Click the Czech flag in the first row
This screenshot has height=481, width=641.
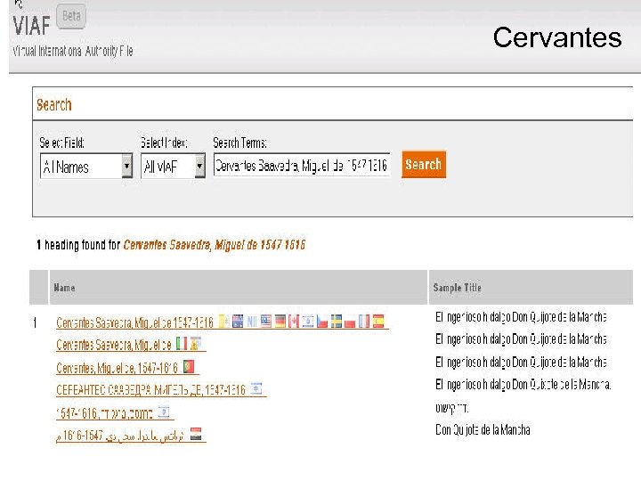pos(322,322)
